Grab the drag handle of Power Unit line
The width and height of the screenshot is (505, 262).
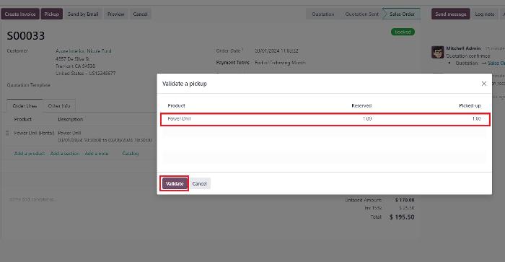[x=7, y=133]
